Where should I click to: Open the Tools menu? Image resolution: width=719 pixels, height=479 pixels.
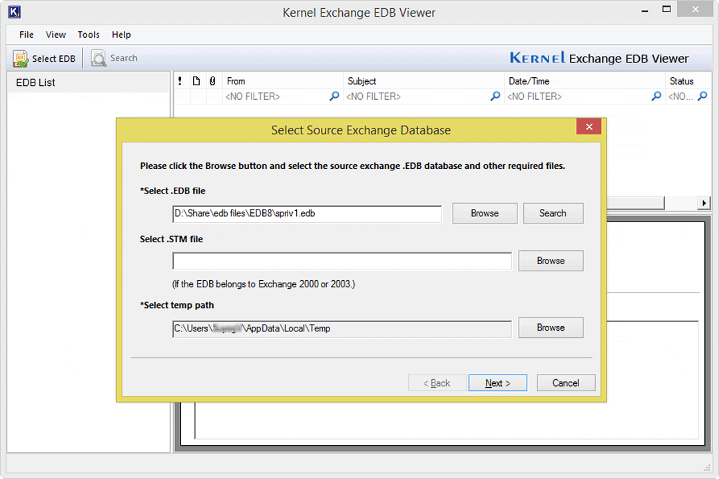tap(89, 35)
